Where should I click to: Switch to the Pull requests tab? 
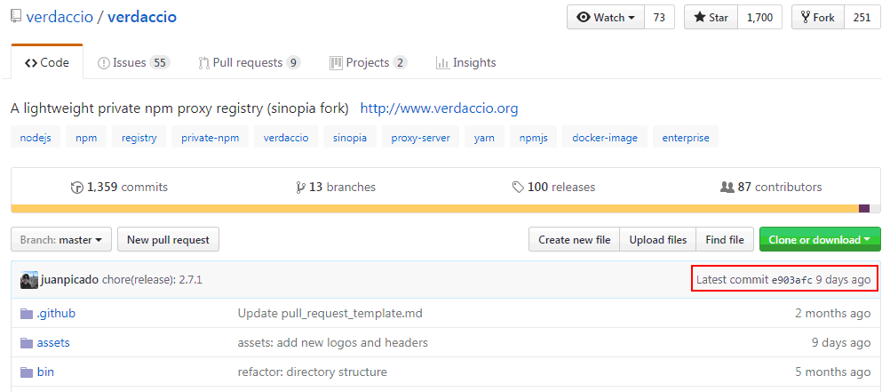[249, 62]
